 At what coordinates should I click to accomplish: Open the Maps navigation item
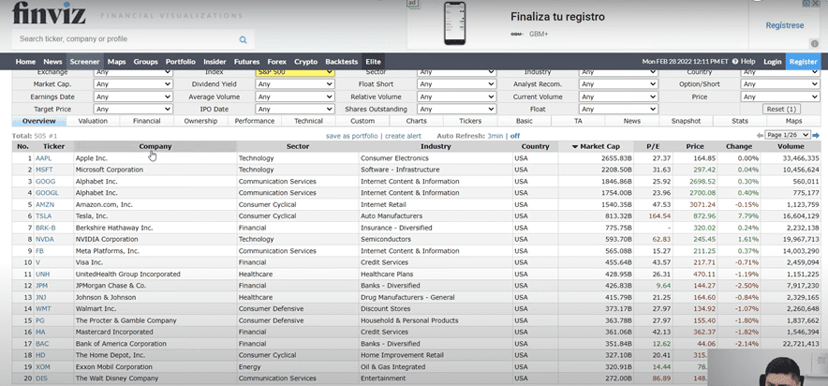(116, 62)
